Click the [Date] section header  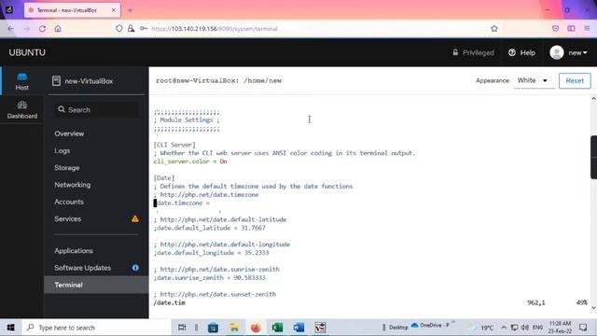click(164, 178)
